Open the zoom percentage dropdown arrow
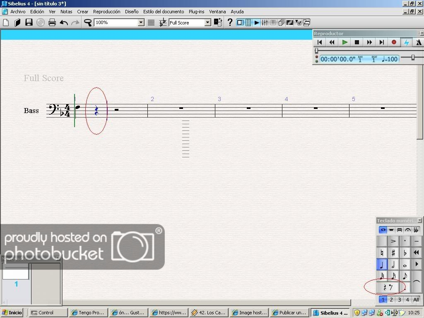424x318 pixels. pyautogui.click(x=141, y=22)
